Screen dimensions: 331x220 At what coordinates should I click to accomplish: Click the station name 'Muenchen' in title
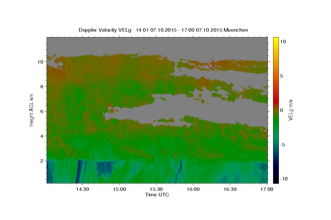point(236,30)
